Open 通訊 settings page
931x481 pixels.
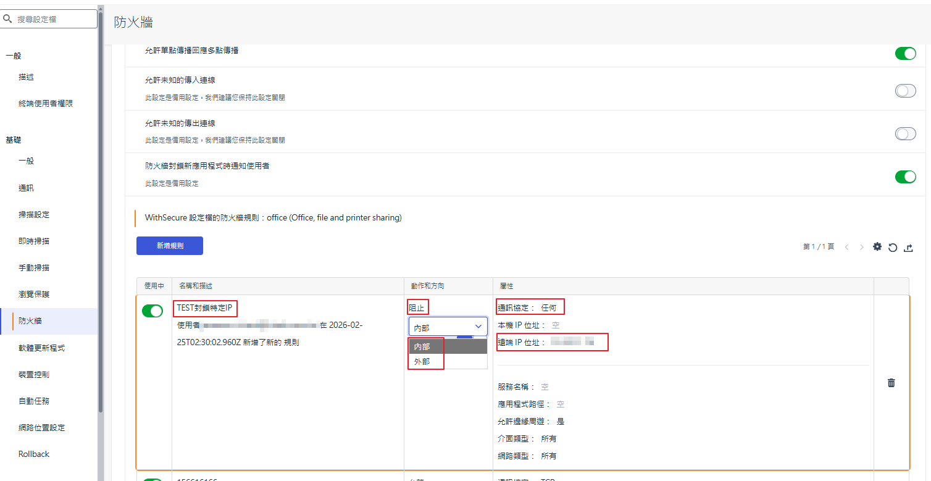(x=26, y=188)
